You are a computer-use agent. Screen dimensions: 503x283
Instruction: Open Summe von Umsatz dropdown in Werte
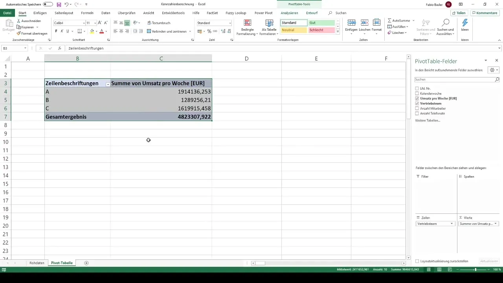[496, 224]
